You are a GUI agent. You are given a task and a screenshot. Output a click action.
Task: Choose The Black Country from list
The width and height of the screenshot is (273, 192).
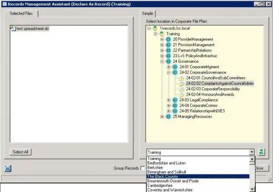click(198, 177)
